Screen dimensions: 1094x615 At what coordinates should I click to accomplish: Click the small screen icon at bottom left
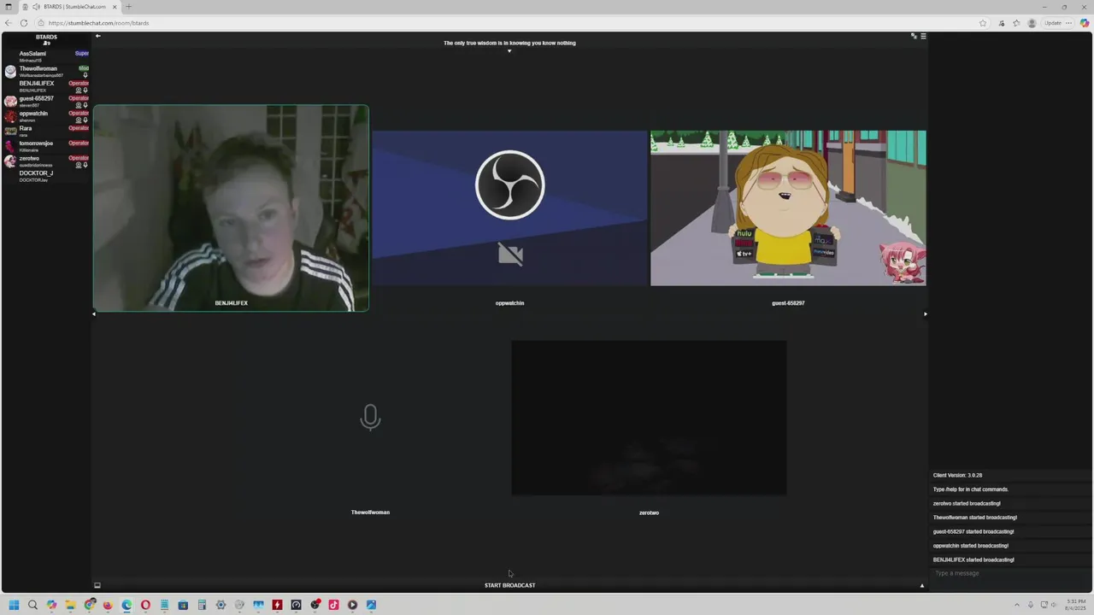click(97, 585)
